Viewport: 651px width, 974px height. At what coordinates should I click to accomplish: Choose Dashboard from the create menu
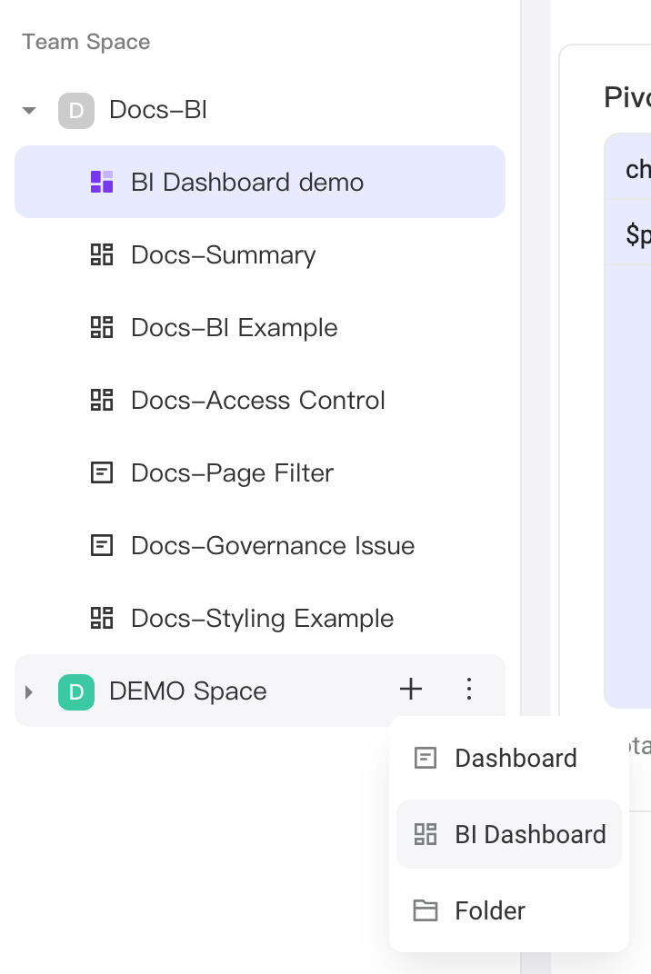pos(508,758)
